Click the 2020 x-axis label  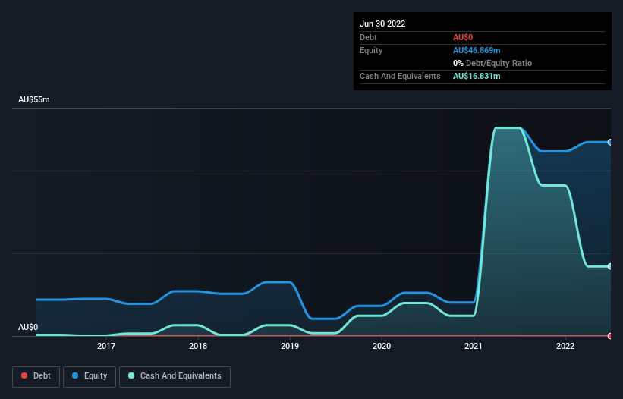point(382,346)
